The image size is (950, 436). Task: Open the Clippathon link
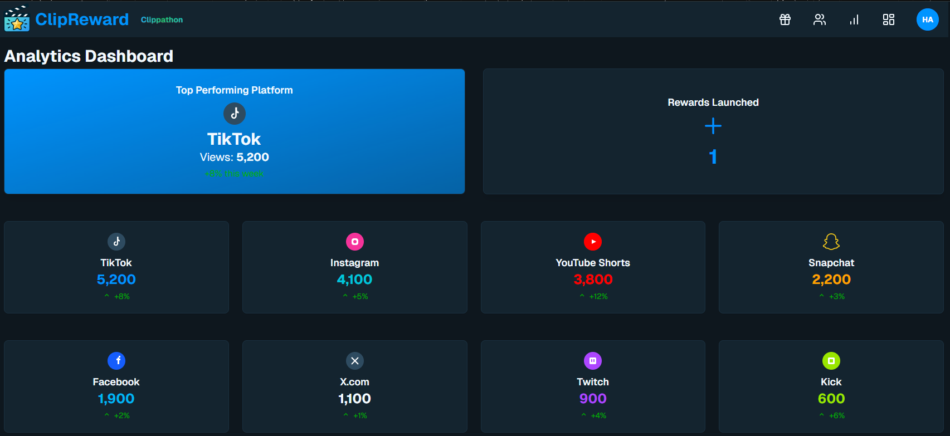[x=162, y=19]
